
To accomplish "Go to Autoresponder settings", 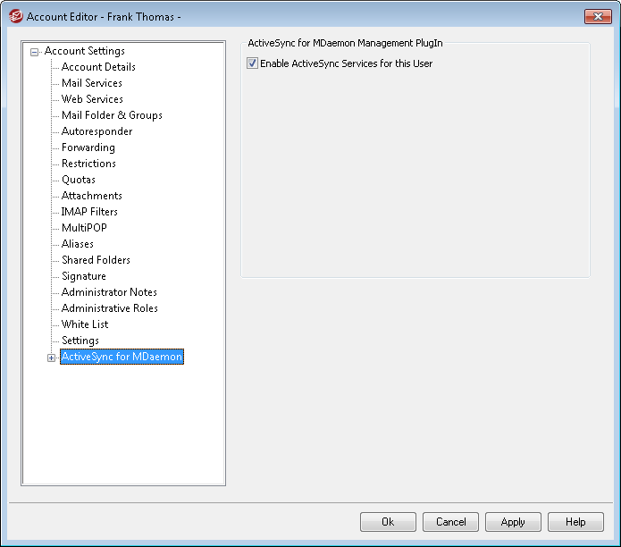I will 97,131.
